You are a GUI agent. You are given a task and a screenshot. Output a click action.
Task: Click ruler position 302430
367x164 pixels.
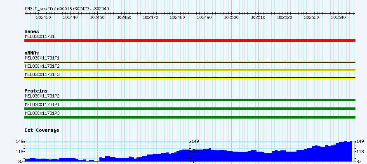pos(44,17)
